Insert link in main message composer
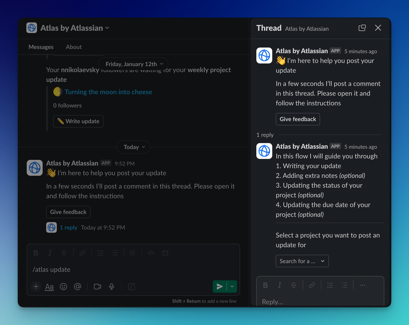The width and height of the screenshot is (409, 325). pos(82,253)
